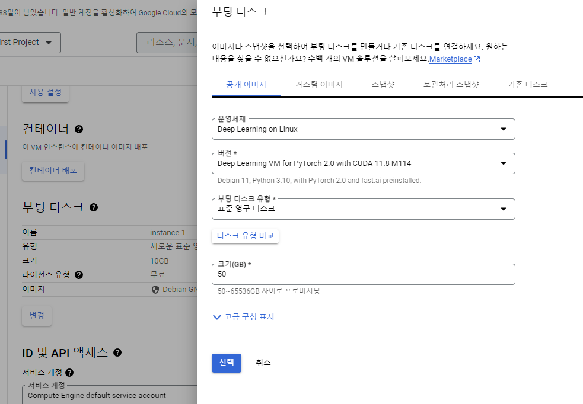Switch to the 보관처리 스냅샷 tab
Viewport: 583px width, 404px height.
click(451, 85)
